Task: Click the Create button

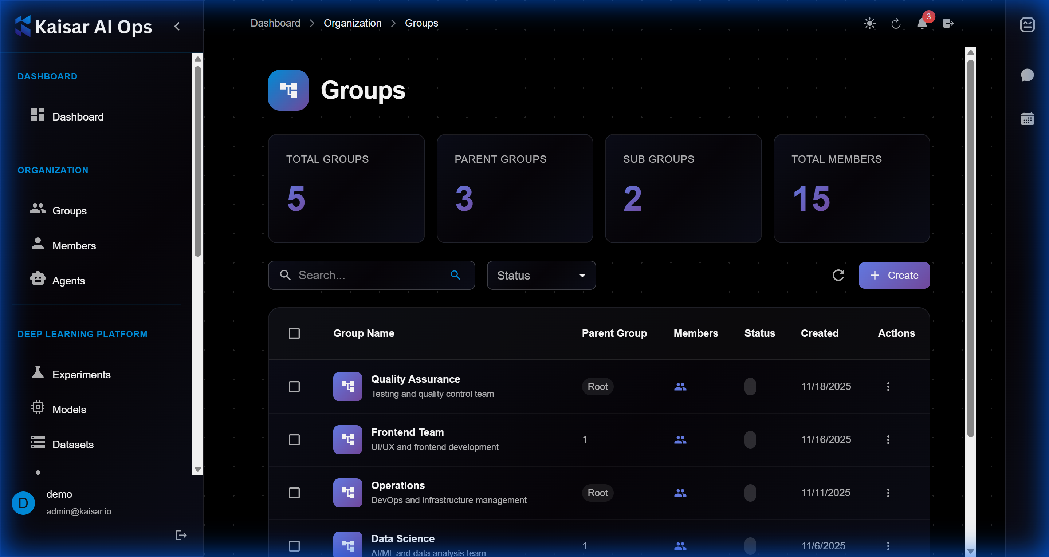Action: [894, 275]
